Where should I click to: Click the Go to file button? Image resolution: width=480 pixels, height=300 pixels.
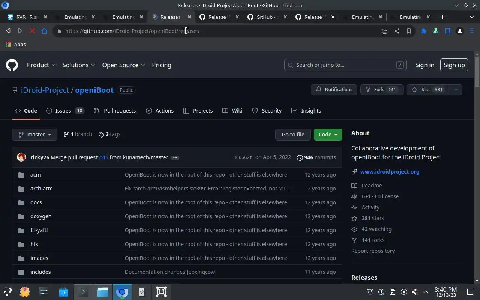[x=293, y=135]
